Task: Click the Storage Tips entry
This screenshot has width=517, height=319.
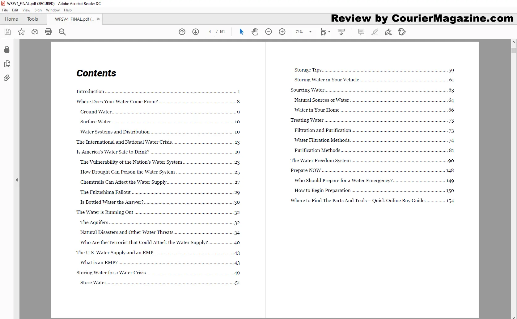Action: pyautogui.click(x=374, y=70)
